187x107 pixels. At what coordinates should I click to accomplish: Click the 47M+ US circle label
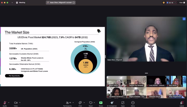[85, 46]
